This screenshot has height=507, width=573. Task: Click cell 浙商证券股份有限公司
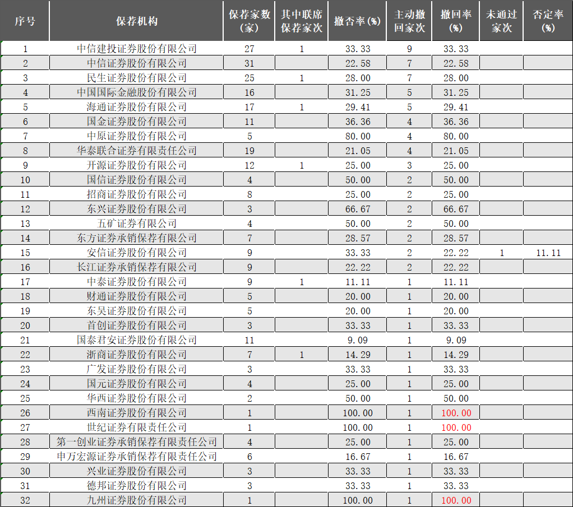click(136, 355)
